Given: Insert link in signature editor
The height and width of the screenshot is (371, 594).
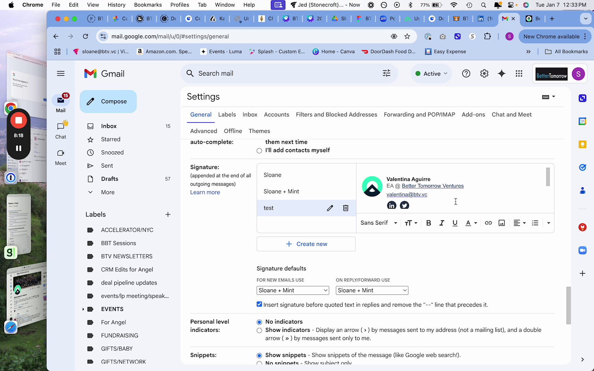Looking at the screenshot, I should [488, 223].
